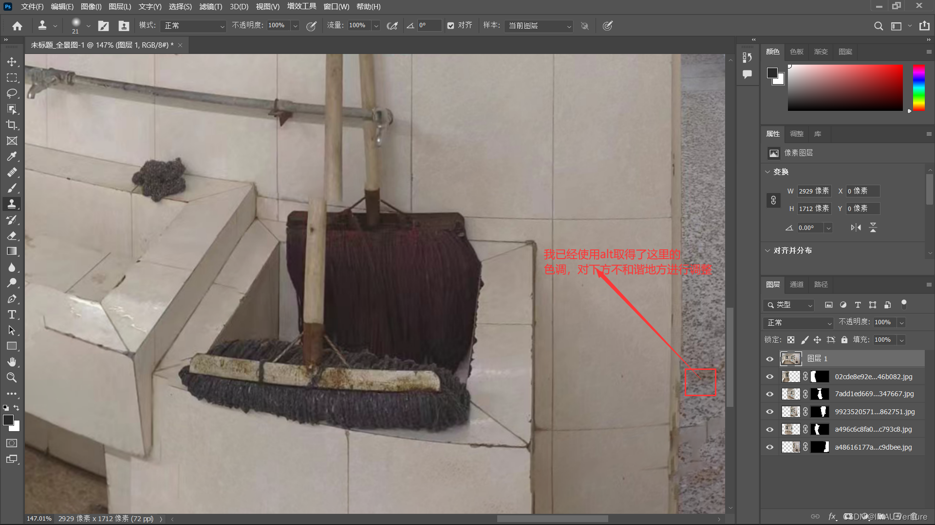Toggle the 对齐 aligned checkbox
This screenshot has height=525, width=935.
click(x=450, y=26)
